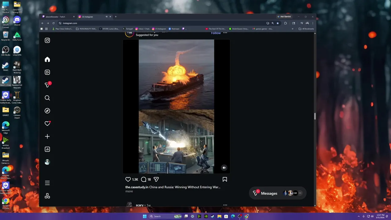The width and height of the screenshot is (391, 220).
Task: Open sidebar direct messages with 7 badge
Action: point(47,85)
